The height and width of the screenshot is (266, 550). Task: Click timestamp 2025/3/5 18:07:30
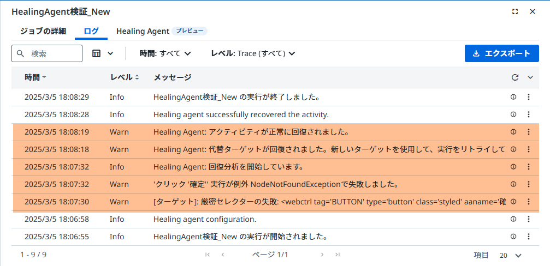pos(56,202)
